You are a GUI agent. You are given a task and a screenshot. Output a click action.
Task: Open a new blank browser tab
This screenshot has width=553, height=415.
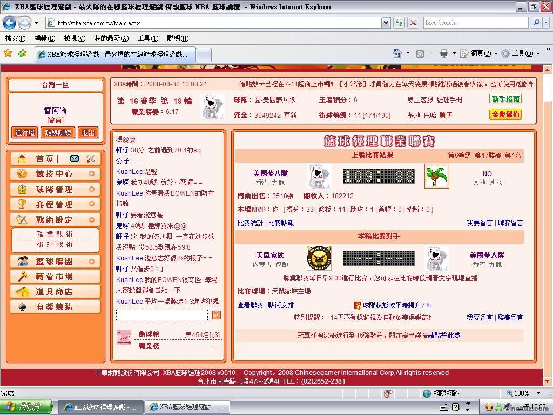pos(204,55)
